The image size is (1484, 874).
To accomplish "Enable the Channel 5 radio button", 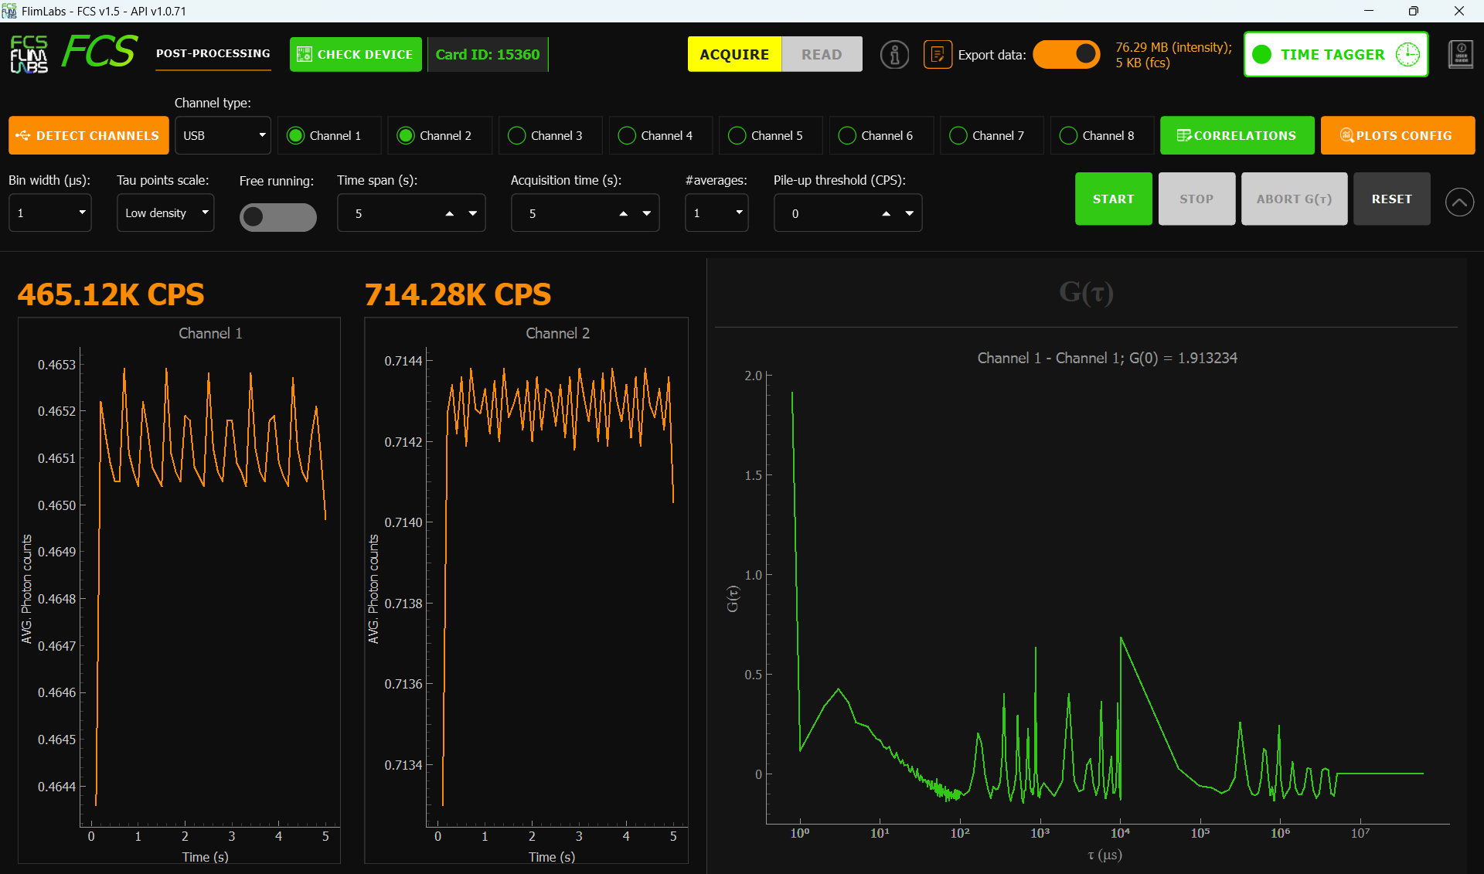I will coord(737,136).
